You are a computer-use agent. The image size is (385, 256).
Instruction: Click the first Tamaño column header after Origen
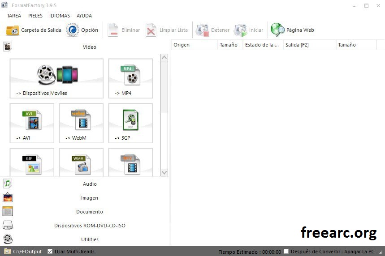point(230,45)
